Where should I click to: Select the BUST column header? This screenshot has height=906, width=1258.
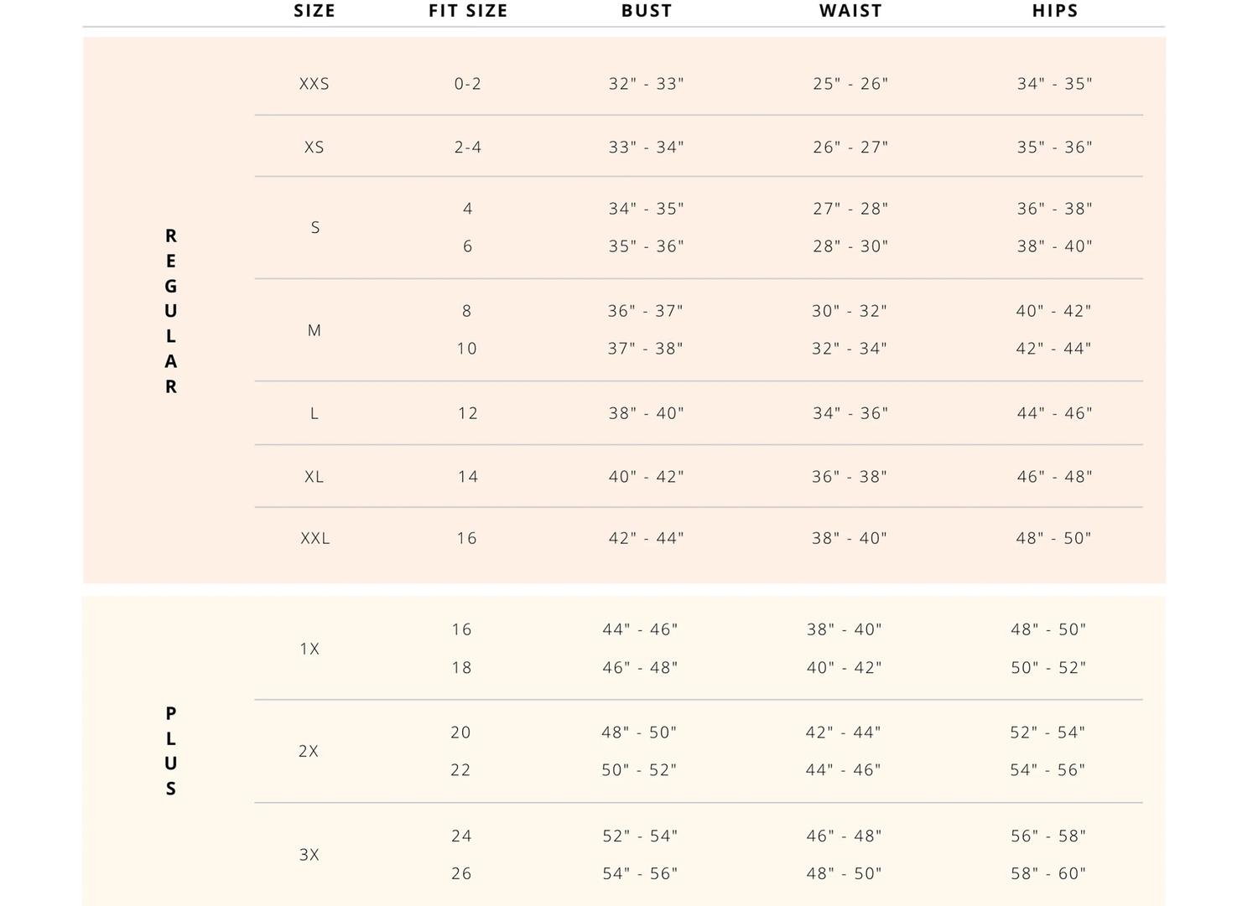[647, 11]
